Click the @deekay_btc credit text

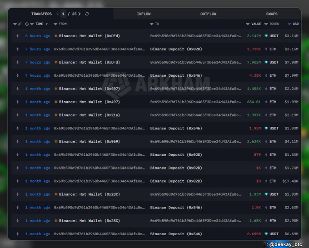[285, 244]
